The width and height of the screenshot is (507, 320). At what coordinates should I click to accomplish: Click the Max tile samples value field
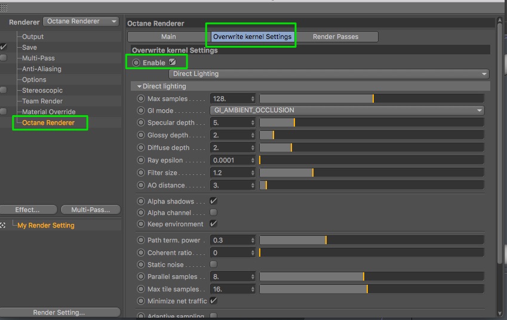coord(231,289)
